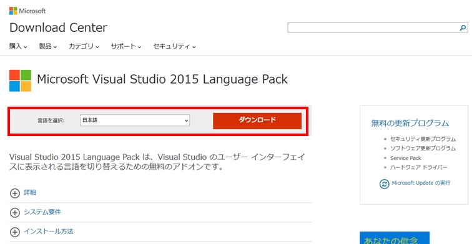The width and height of the screenshot is (472, 244).
Task: Open the 製品 menu
Action: pos(48,46)
